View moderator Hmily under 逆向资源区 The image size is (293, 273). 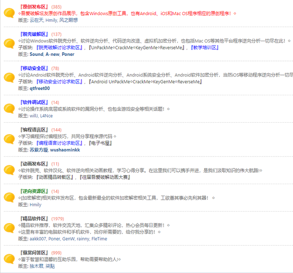click(35, 205)
